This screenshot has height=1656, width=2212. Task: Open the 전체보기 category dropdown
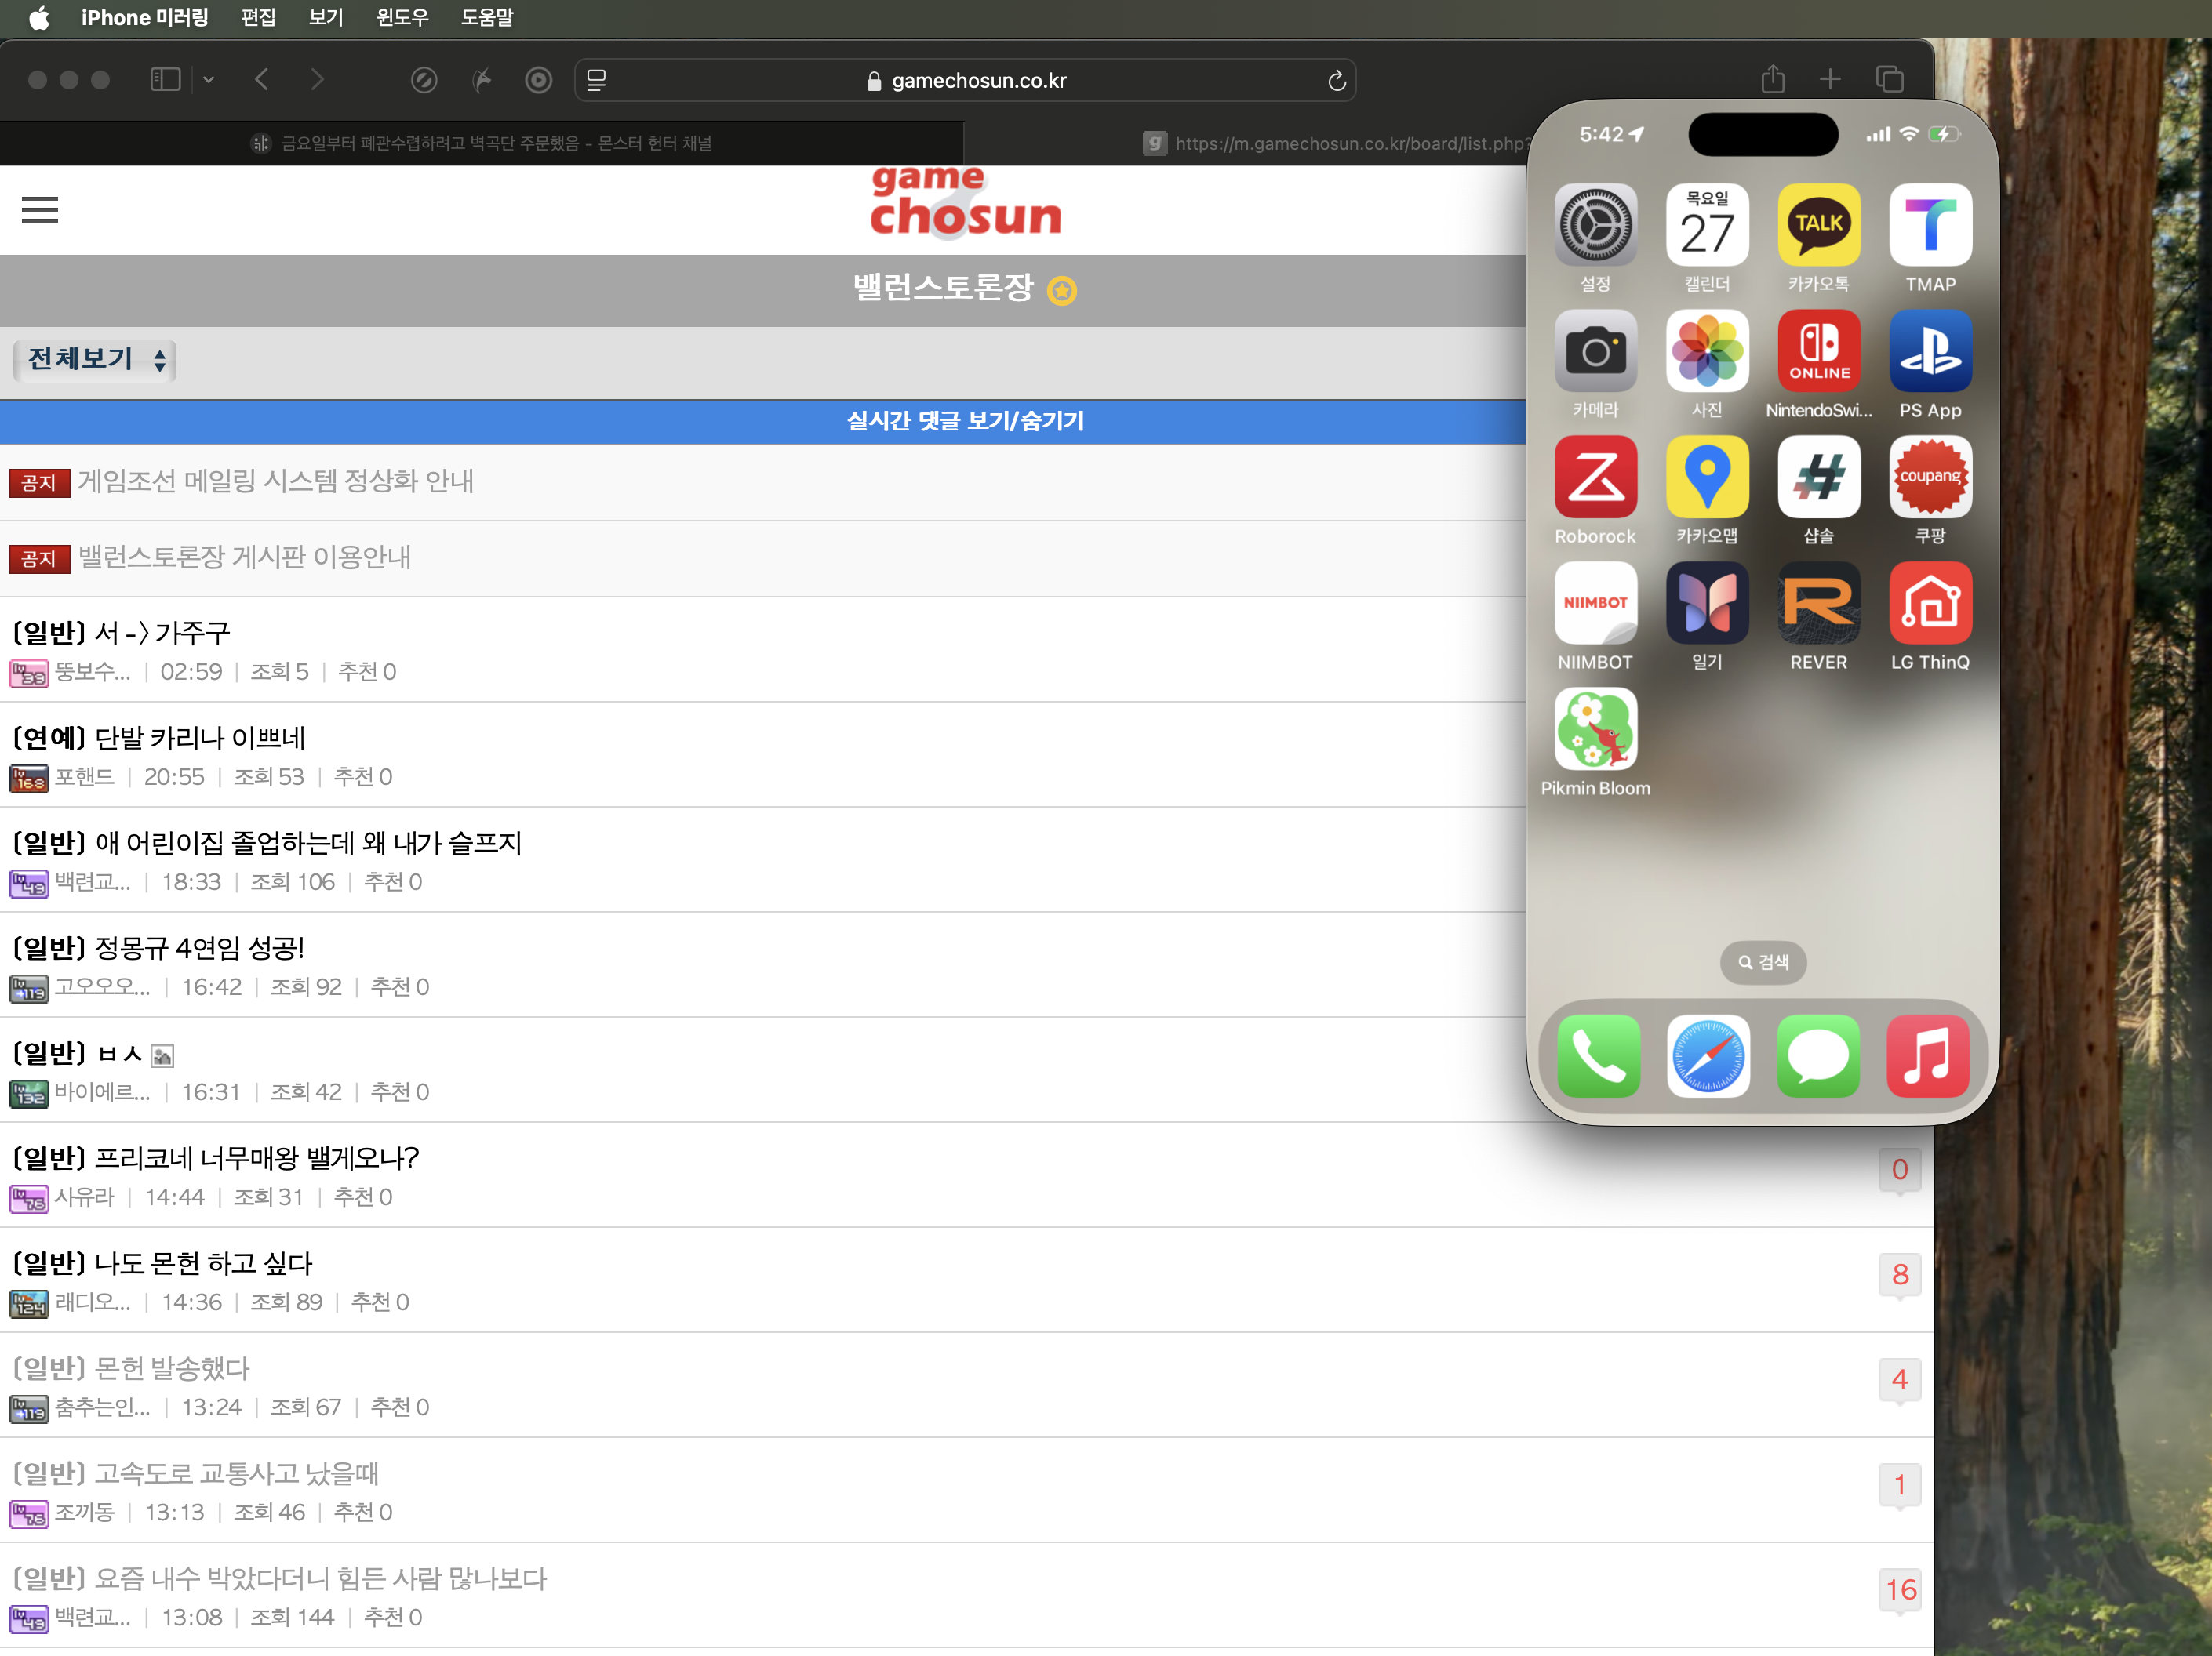(95, 360)
